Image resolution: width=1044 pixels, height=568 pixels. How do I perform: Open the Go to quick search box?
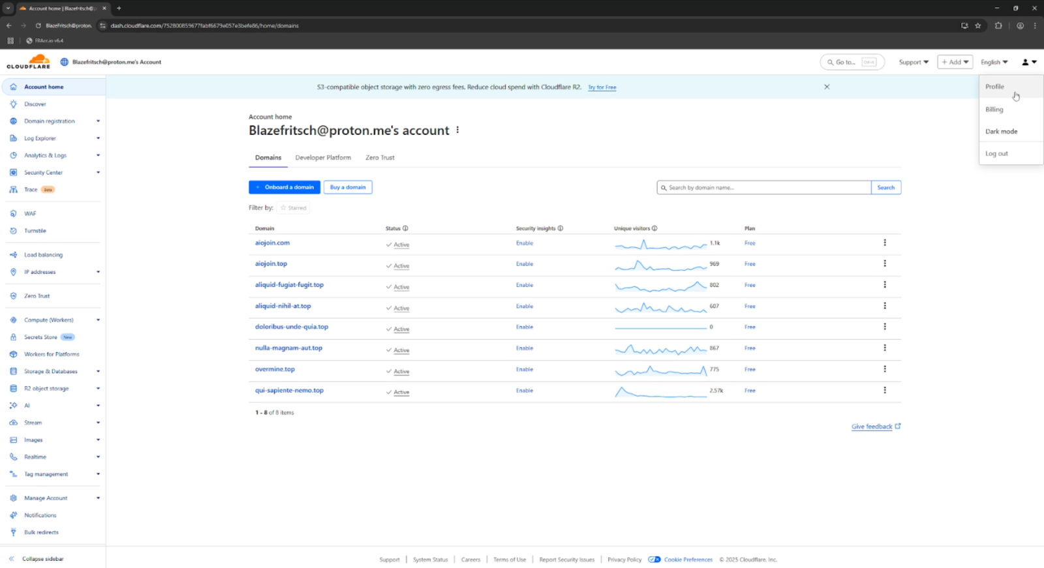852,62
